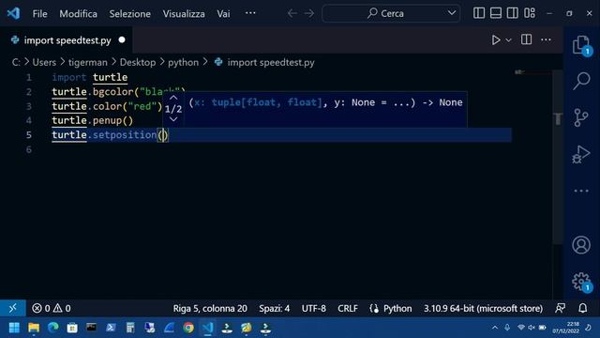This screenshot has width=600, height=338.
Task: Split the editor to the right
Action: 526,39
